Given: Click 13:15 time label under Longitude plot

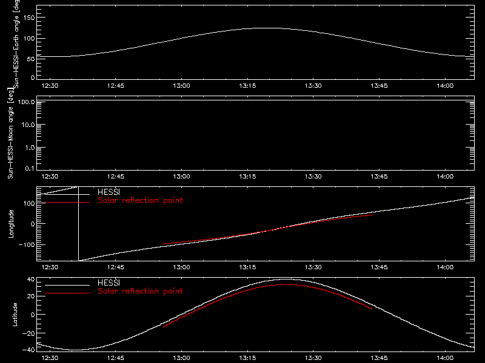Looking at the screenshot, I should pyautogui.click(x=247, y=267).
